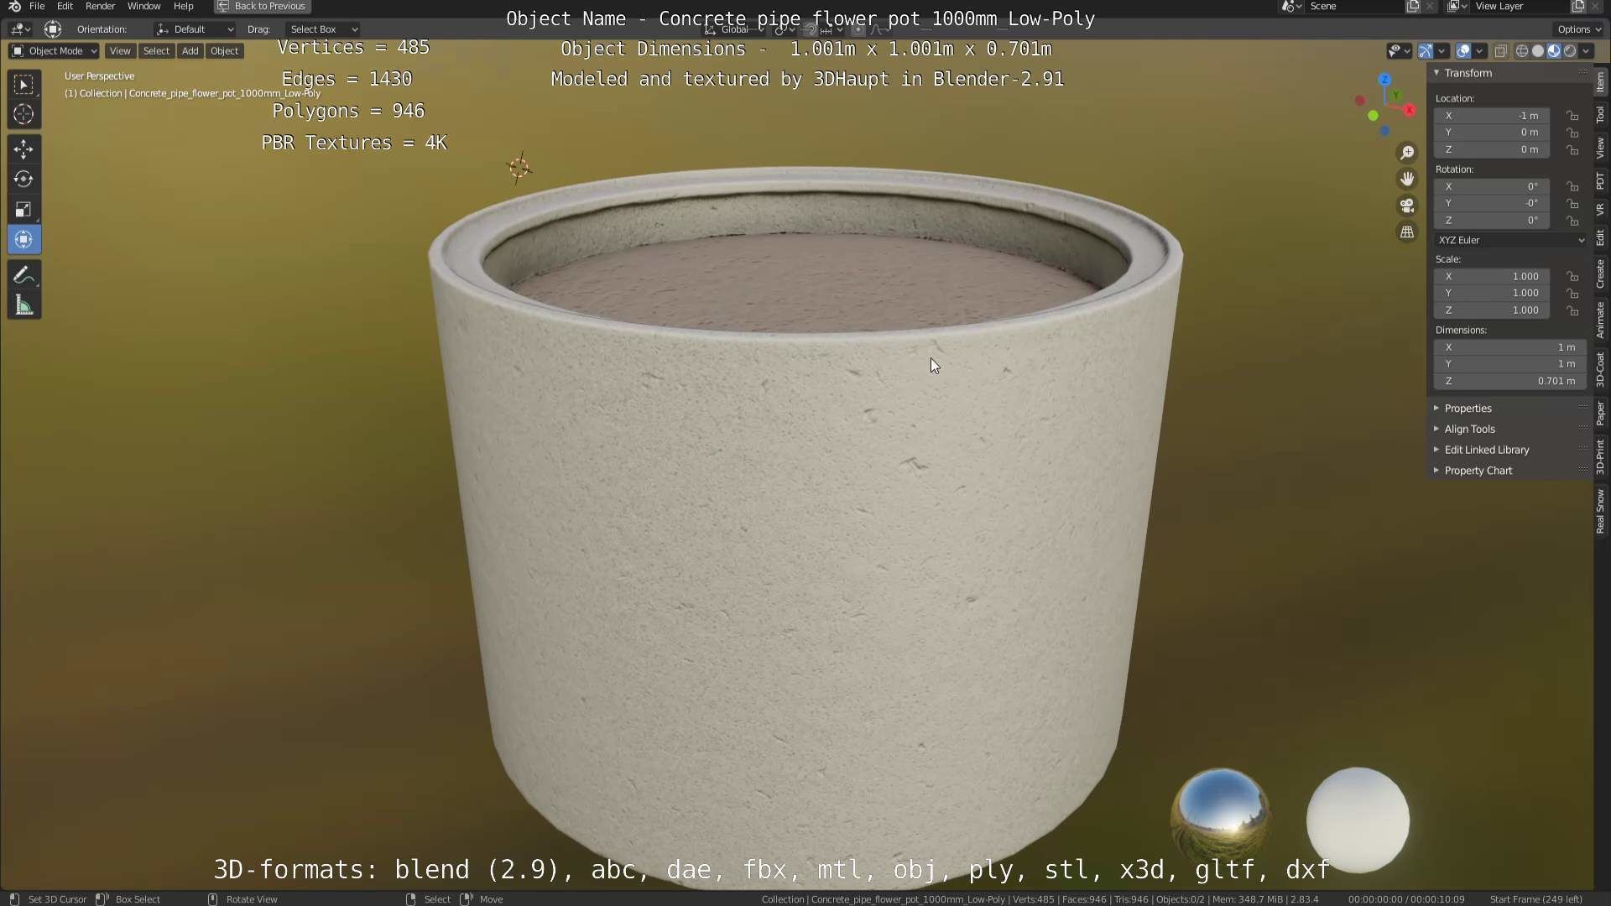Toggle Show Gizmo button

point(1425,51)
